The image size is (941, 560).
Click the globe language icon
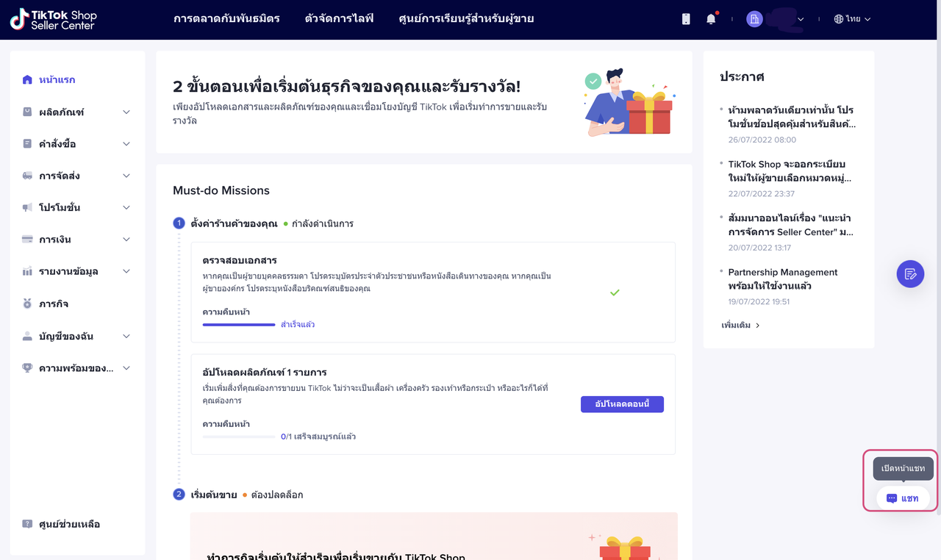(x=838, y=19)
